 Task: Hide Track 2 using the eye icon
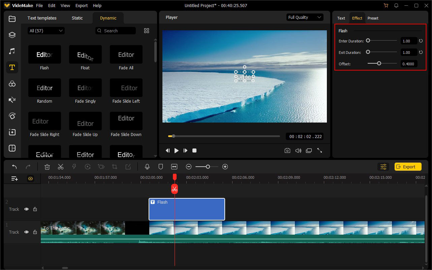pyautogui.click(x=26, y=209)
